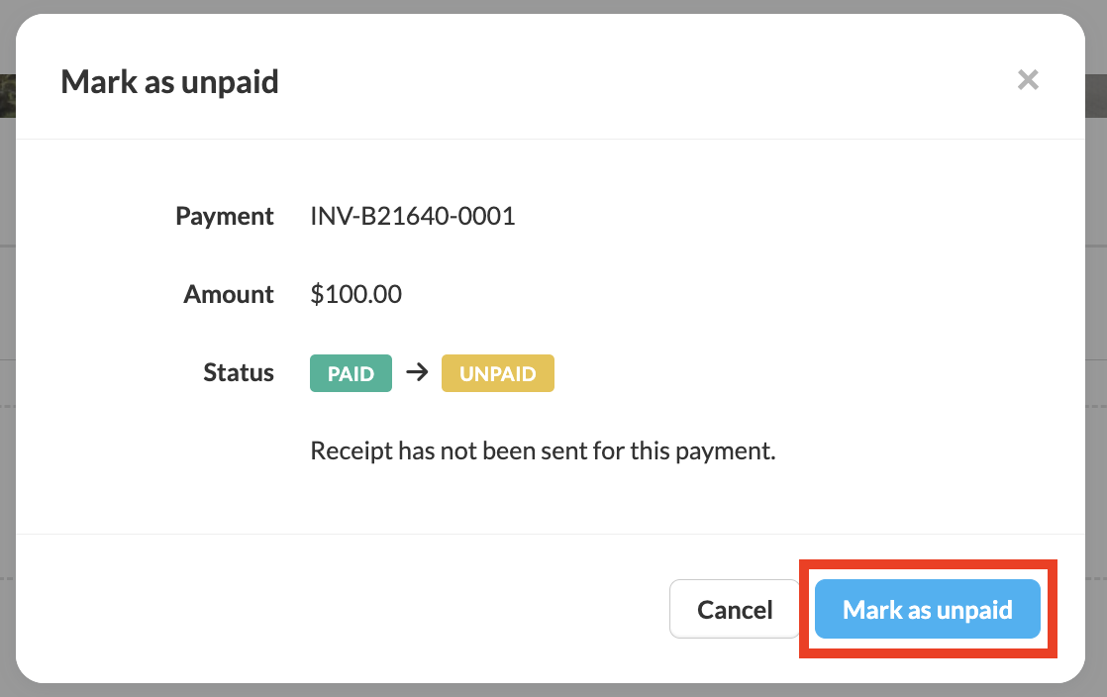Click invoice number INV-B21640-0001
This screenshot has width=1107, height=697.
point(413,216)
